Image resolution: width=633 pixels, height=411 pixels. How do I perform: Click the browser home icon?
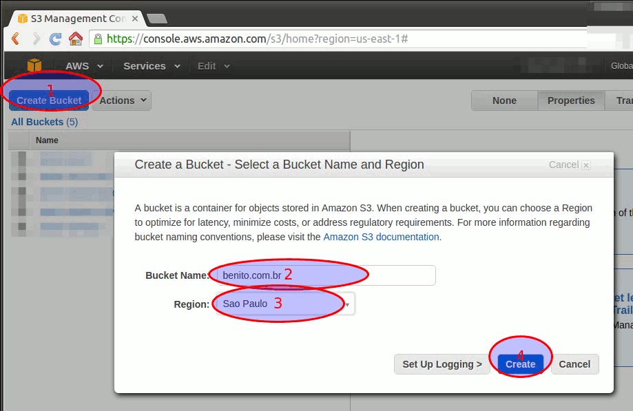pos(75,39)
